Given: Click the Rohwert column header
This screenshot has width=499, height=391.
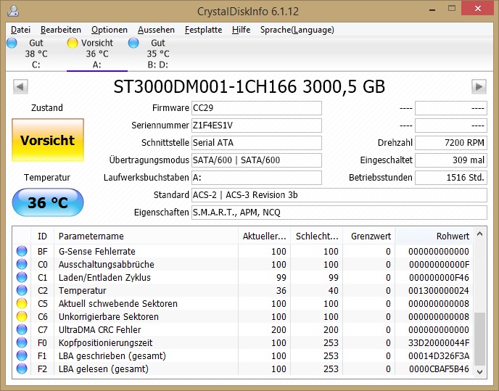Looking at the screenshot, I should pos(434,236).
